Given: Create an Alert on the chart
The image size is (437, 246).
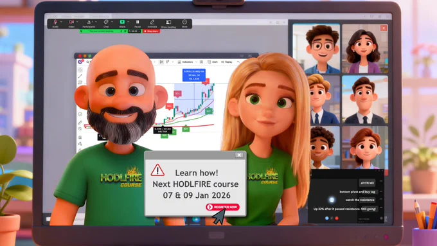Looking at the screenshot, I should (x=213, y=62).
